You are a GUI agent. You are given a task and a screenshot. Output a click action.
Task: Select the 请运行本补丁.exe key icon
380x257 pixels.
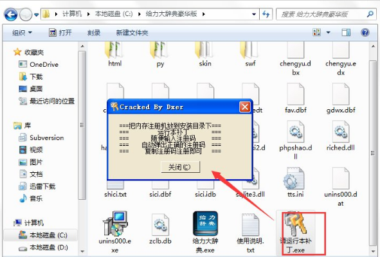tap(295, 224)
